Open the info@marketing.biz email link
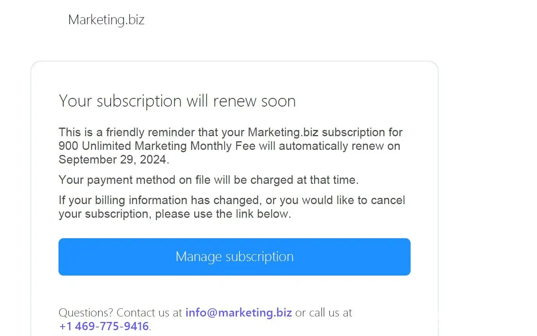This screenshot has height=336, width=537. [x=238, y=313]
